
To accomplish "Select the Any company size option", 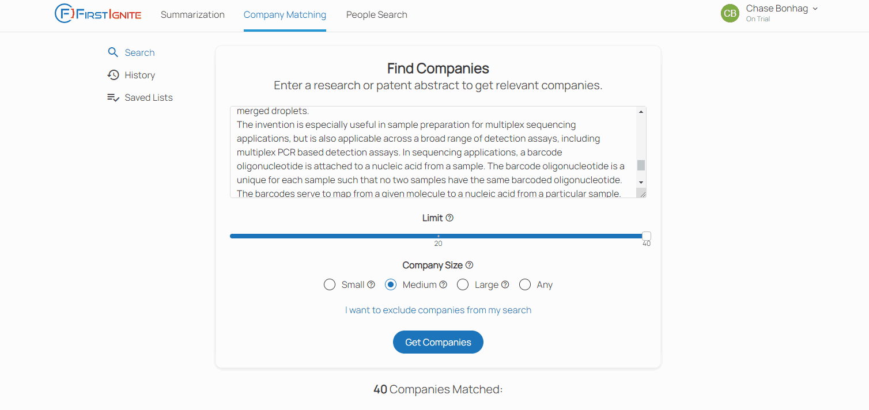I will (x=525, y=284).
